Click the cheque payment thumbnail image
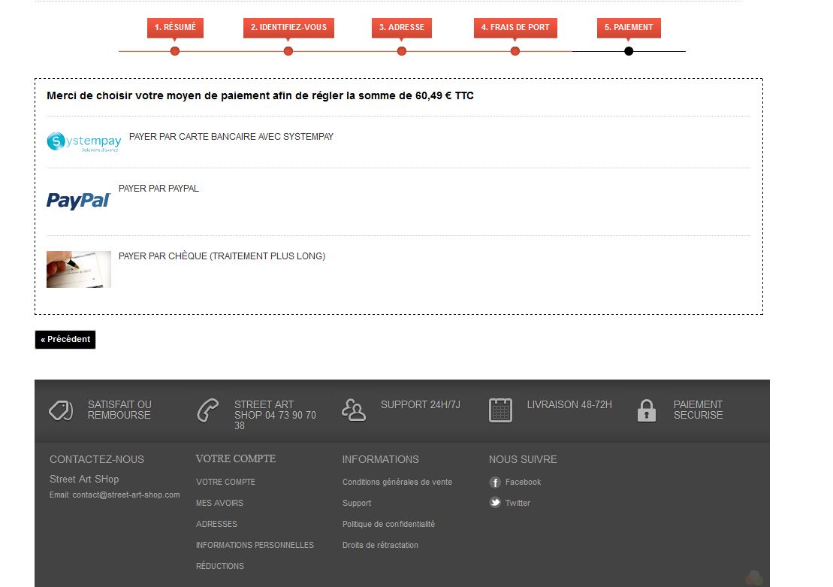The image size is (833, 587). (x=79, y=270)
